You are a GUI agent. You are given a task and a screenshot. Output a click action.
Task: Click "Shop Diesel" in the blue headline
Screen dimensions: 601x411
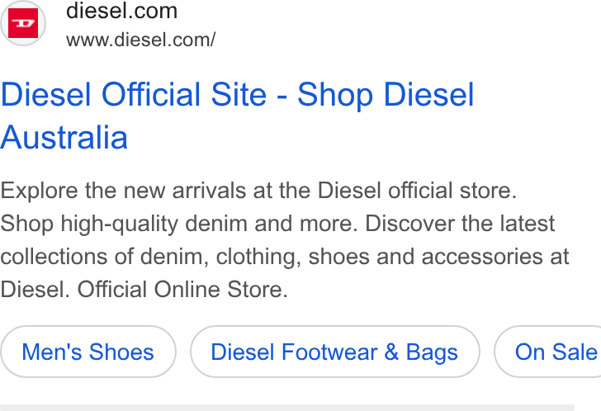386,94
